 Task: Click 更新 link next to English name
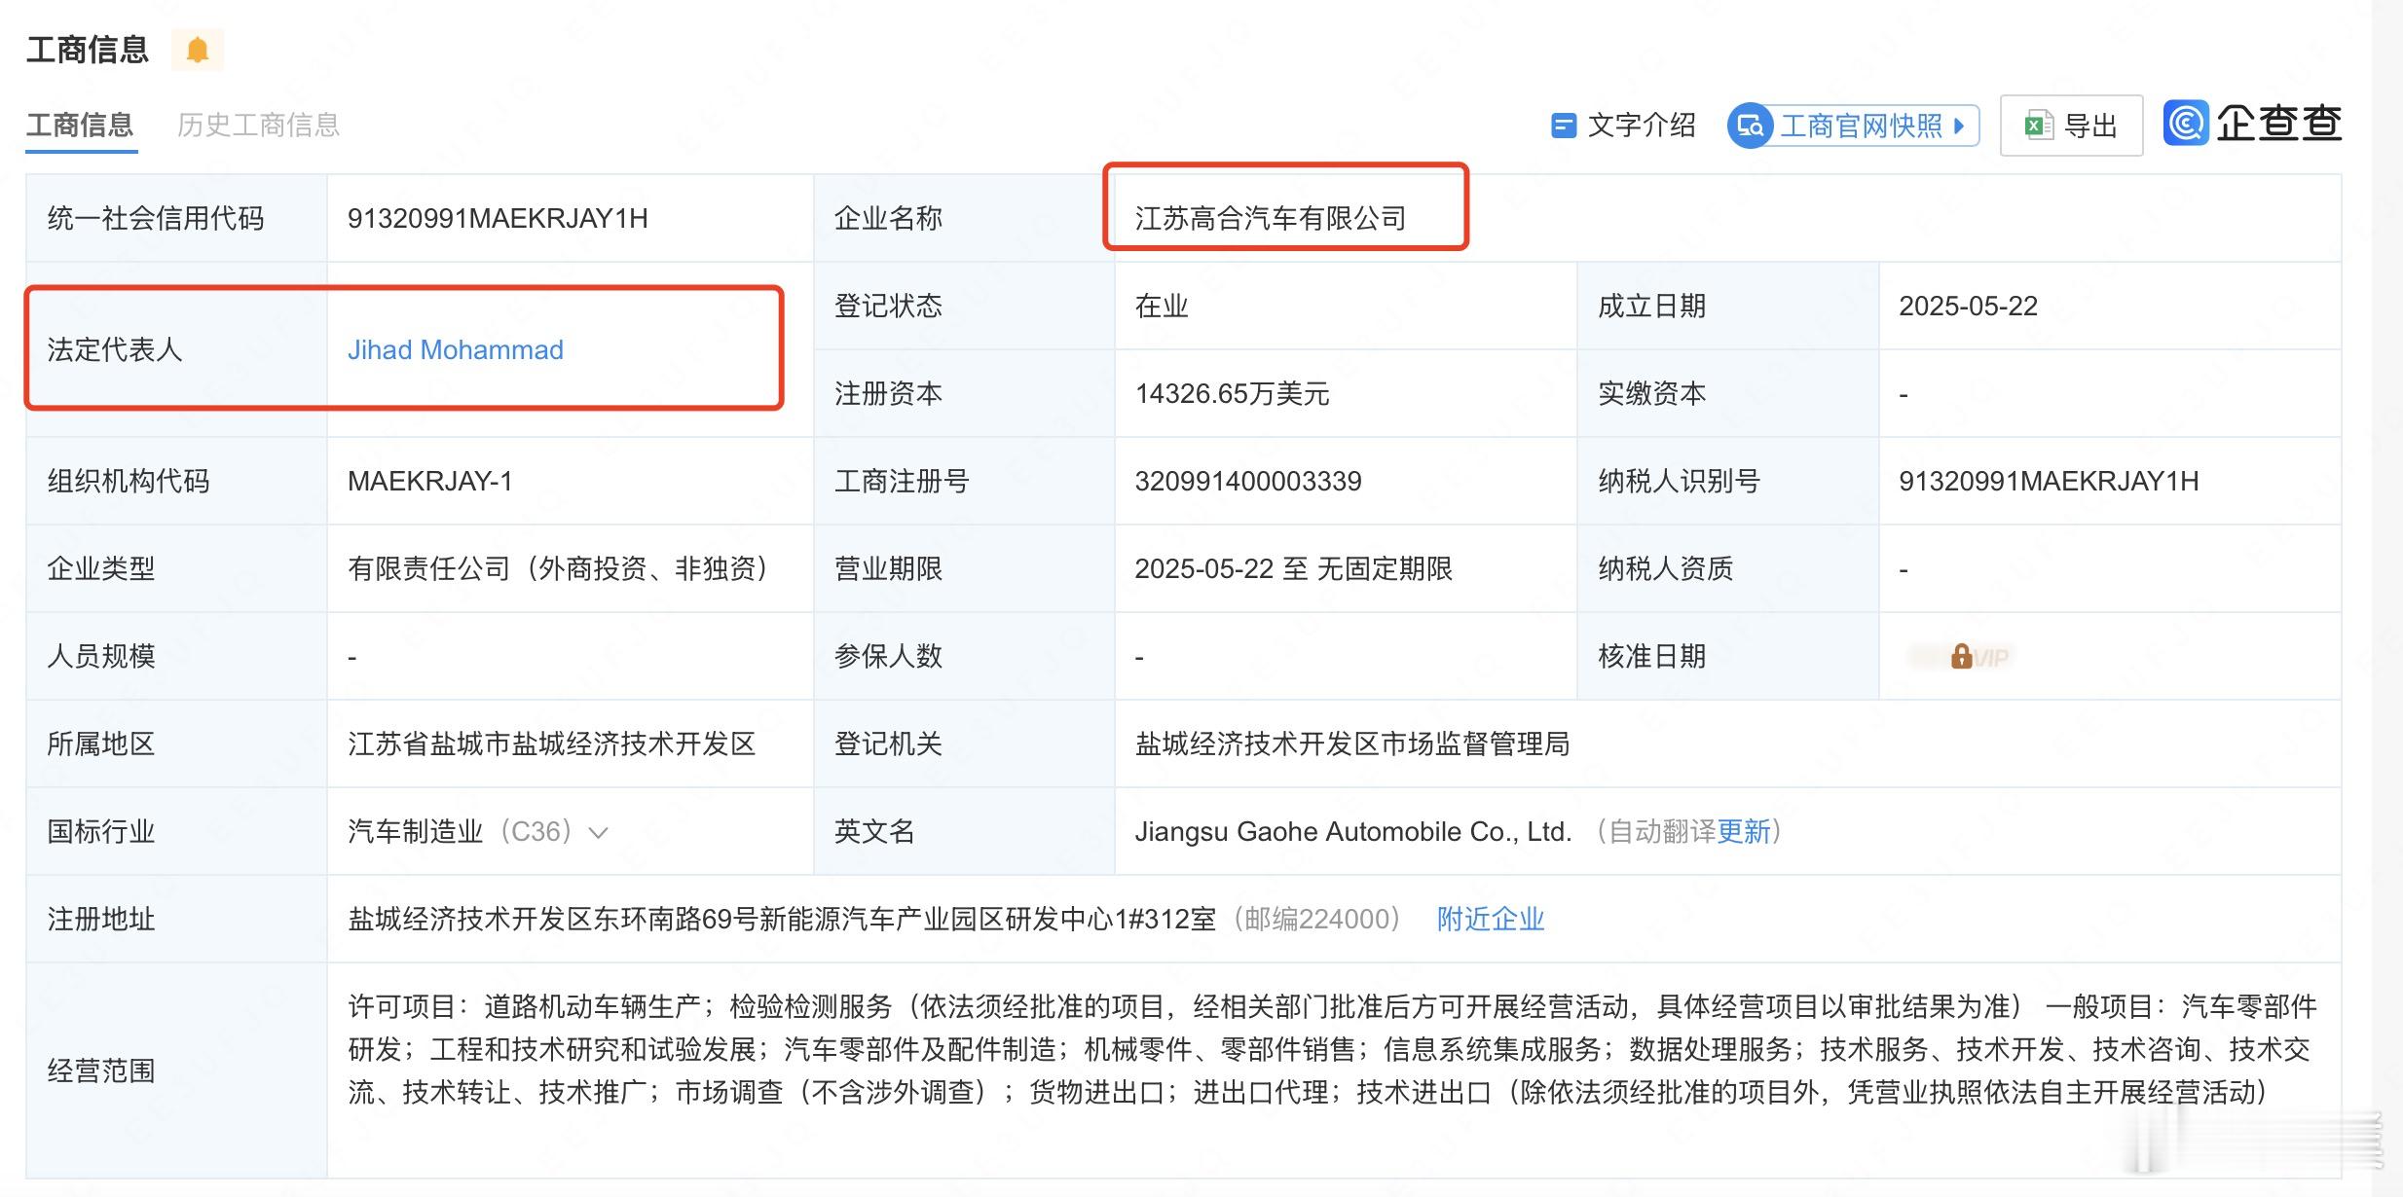(1744, 832)
